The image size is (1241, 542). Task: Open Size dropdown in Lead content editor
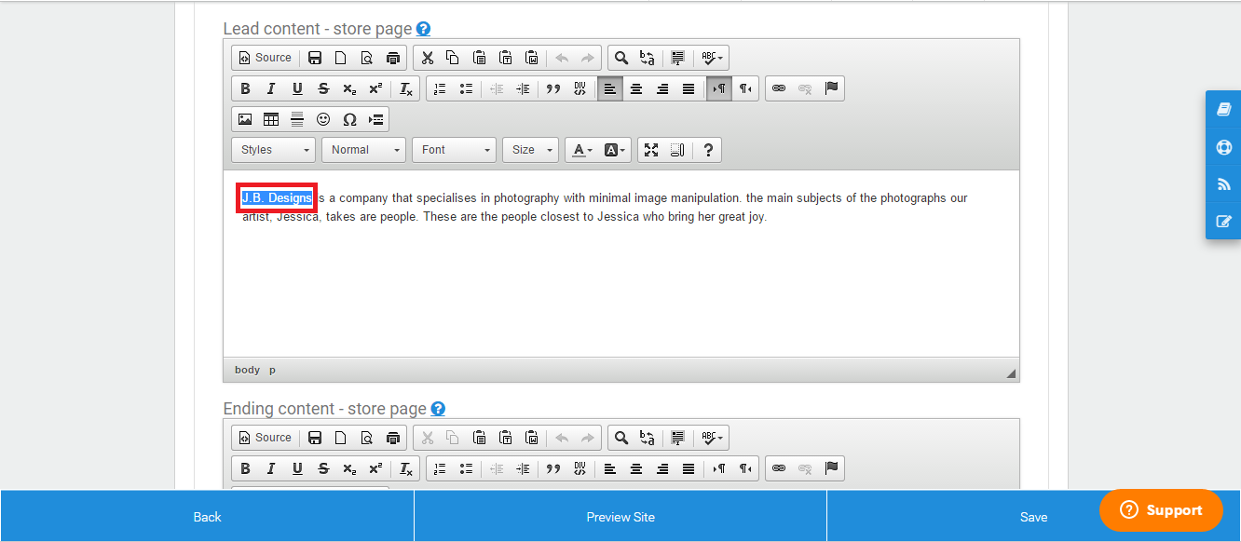point(530,150)
